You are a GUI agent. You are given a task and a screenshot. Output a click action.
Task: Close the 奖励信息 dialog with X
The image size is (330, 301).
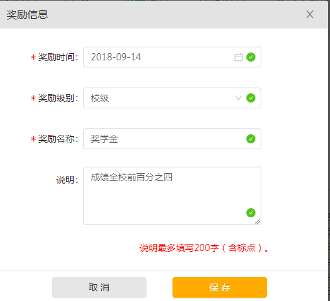coord(310,14)
